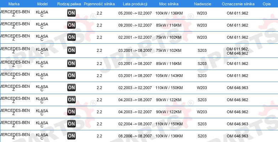Click the Rodzaj paliwa column header
The image size is (278, 142).
click(x=69, y=4)
